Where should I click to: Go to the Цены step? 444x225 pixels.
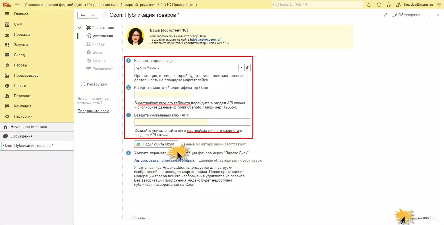coord(94,52)
